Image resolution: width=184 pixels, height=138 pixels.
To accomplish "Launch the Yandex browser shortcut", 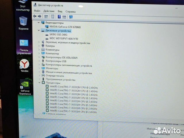I will [x=24, y=65].
